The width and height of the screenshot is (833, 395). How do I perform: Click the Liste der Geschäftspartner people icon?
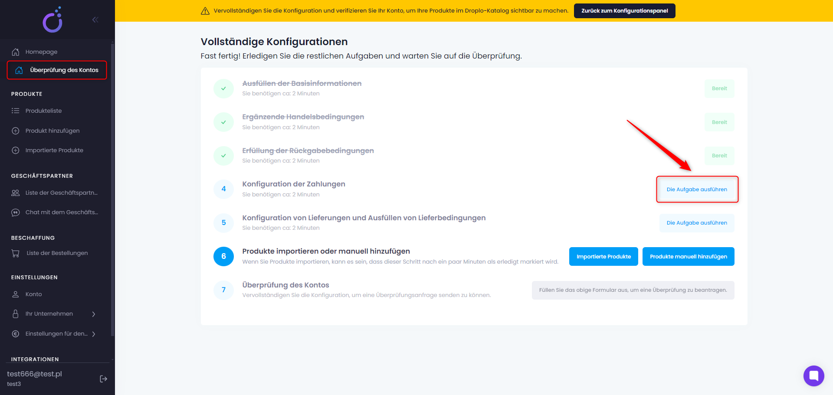tap(16, 193)
